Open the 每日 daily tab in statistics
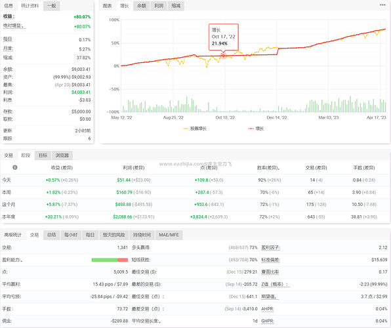The image size is (391, 328). point(90,235)
